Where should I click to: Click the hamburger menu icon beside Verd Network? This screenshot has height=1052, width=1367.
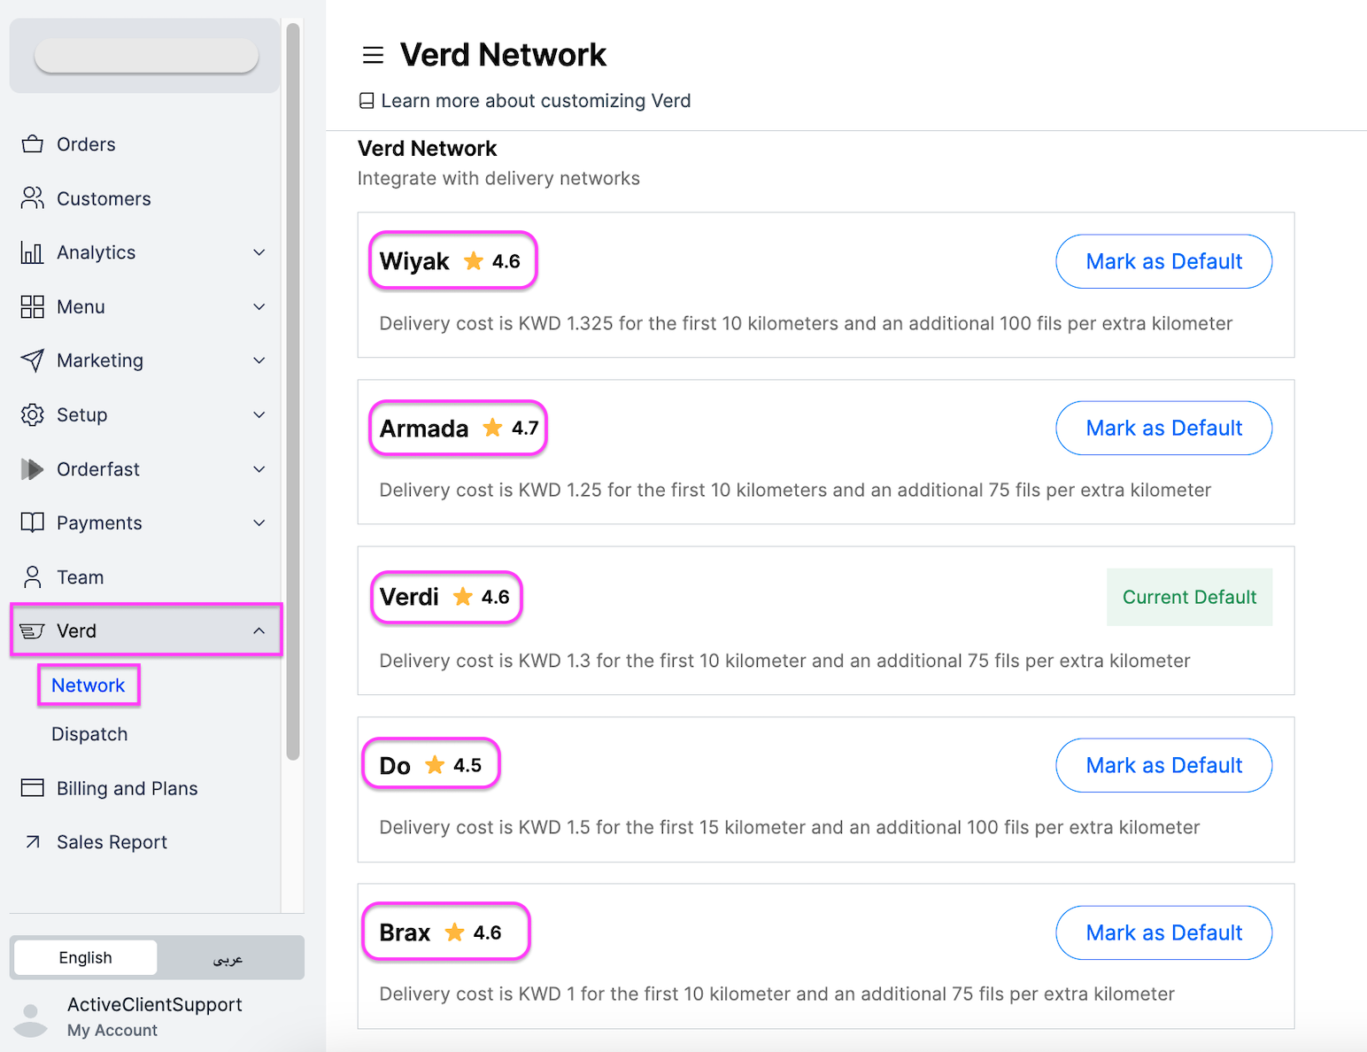(373, 55)
